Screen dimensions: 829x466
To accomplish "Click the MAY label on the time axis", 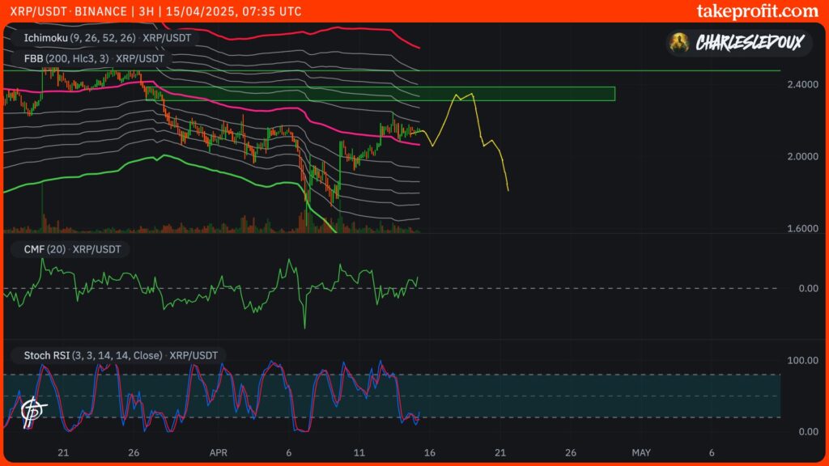I will pyautogui.click(x=644, y=454).
